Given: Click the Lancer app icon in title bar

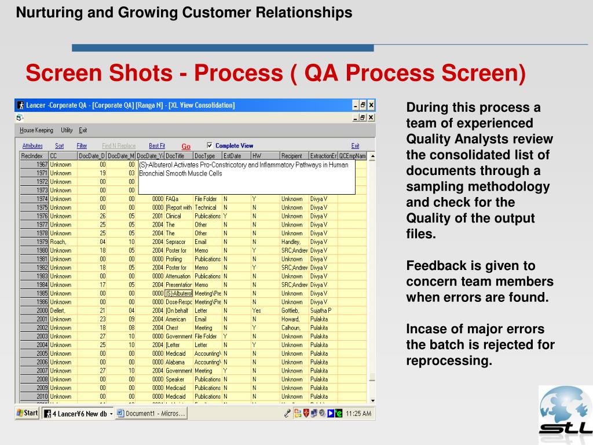Looking at the screenshot, I should coord(20,105).
